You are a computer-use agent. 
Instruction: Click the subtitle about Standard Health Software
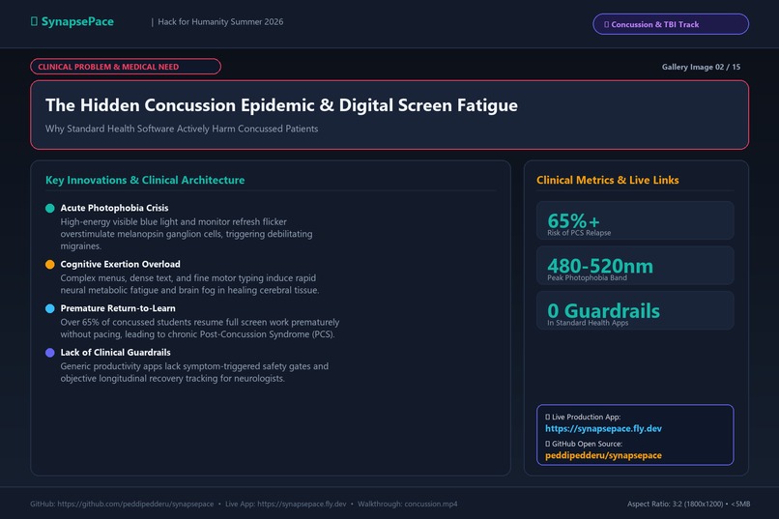[x=182, y=129]
